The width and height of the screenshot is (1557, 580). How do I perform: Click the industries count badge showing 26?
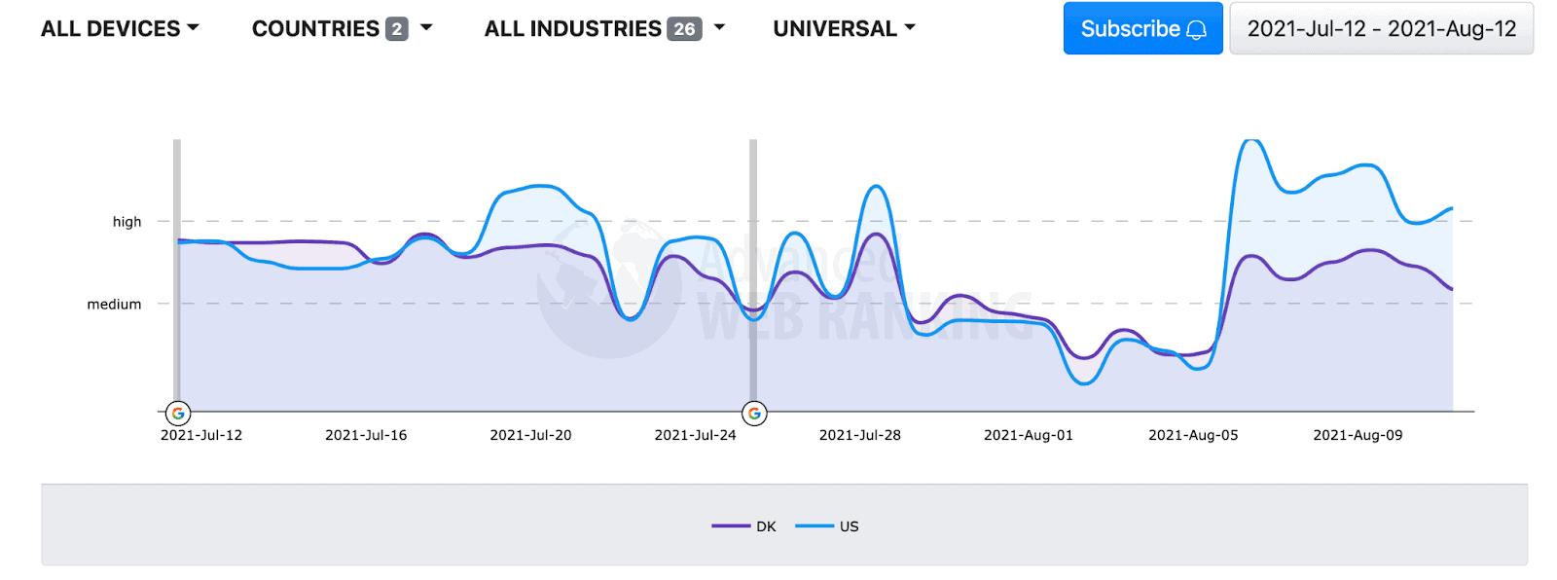[685, 29]
